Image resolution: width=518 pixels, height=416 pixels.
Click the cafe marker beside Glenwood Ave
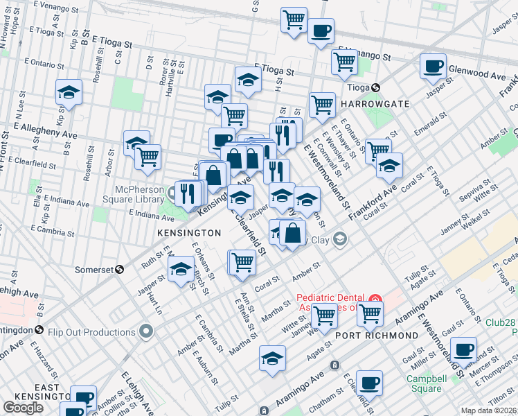[433, 67]
